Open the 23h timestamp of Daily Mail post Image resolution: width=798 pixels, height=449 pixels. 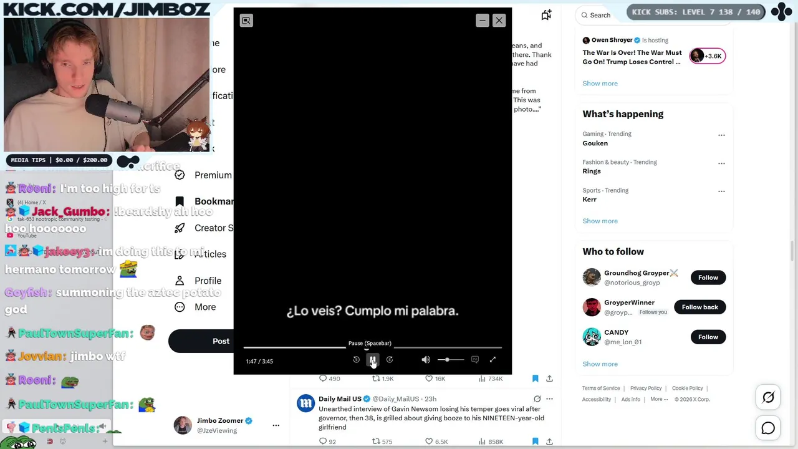431,399
